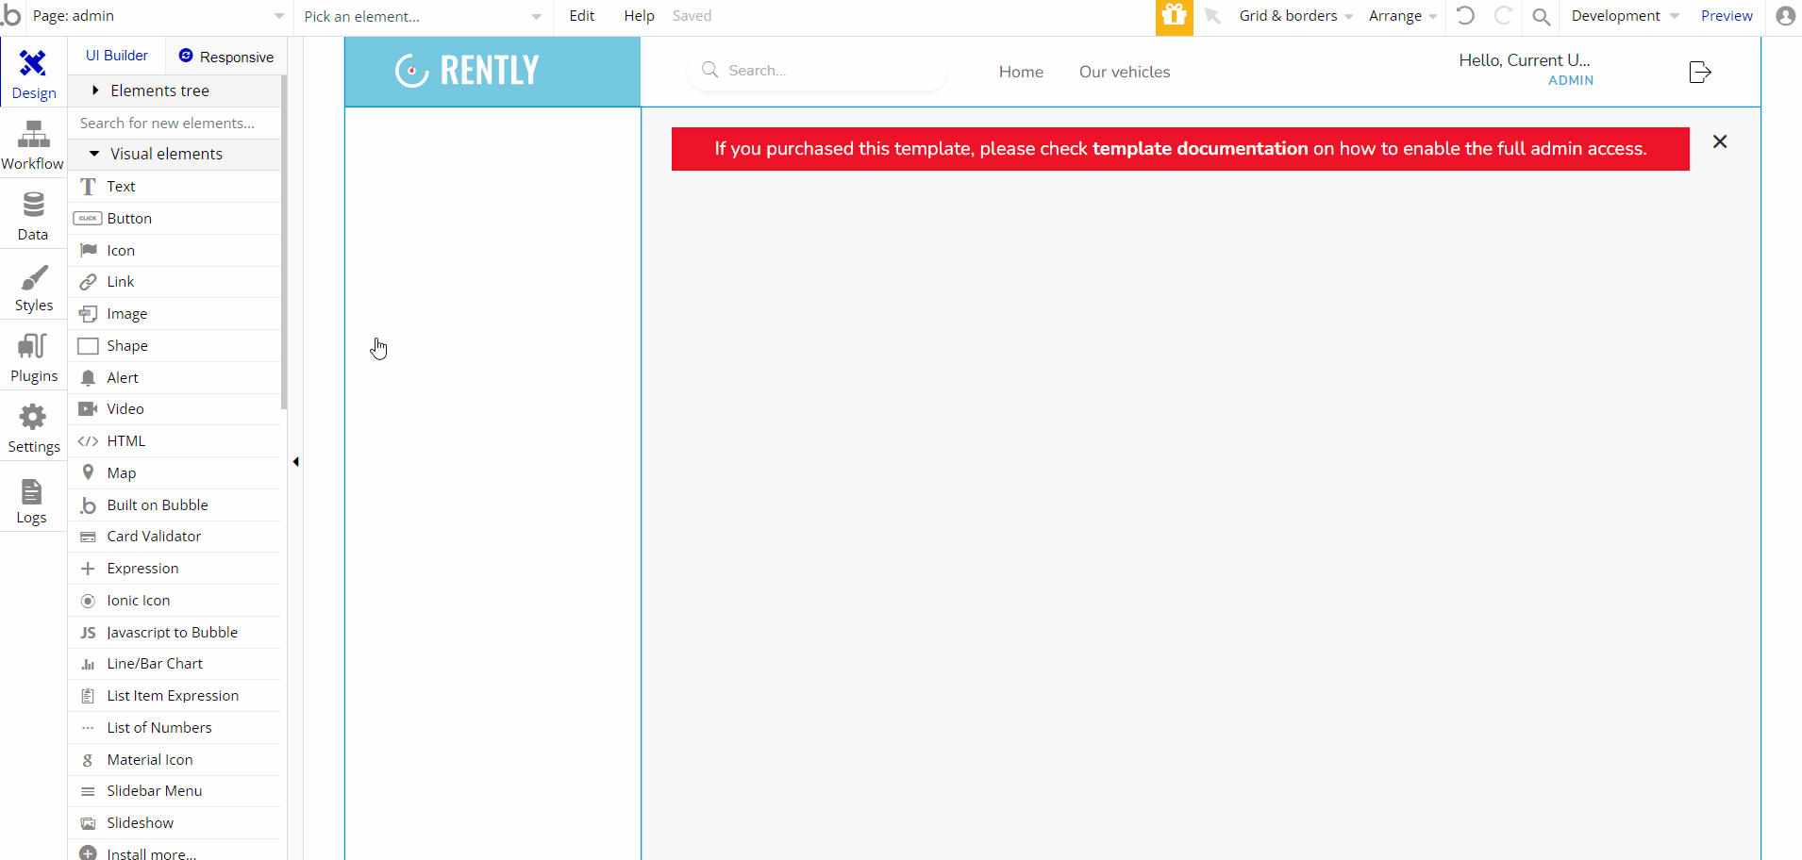Select the List Item Expression element
The height and width of the screenshot is (860, 1802).
(x=175, y=696)
